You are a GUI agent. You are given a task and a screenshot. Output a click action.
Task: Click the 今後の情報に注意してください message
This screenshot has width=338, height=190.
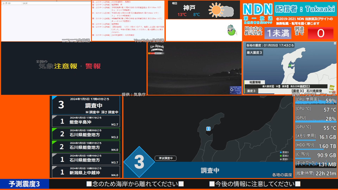[x=255, y=184]
